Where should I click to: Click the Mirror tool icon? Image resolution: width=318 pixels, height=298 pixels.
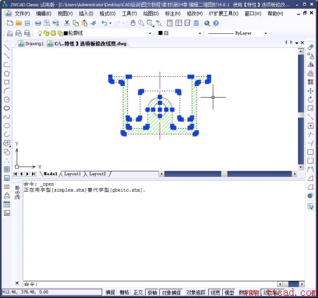pos(311,65)
